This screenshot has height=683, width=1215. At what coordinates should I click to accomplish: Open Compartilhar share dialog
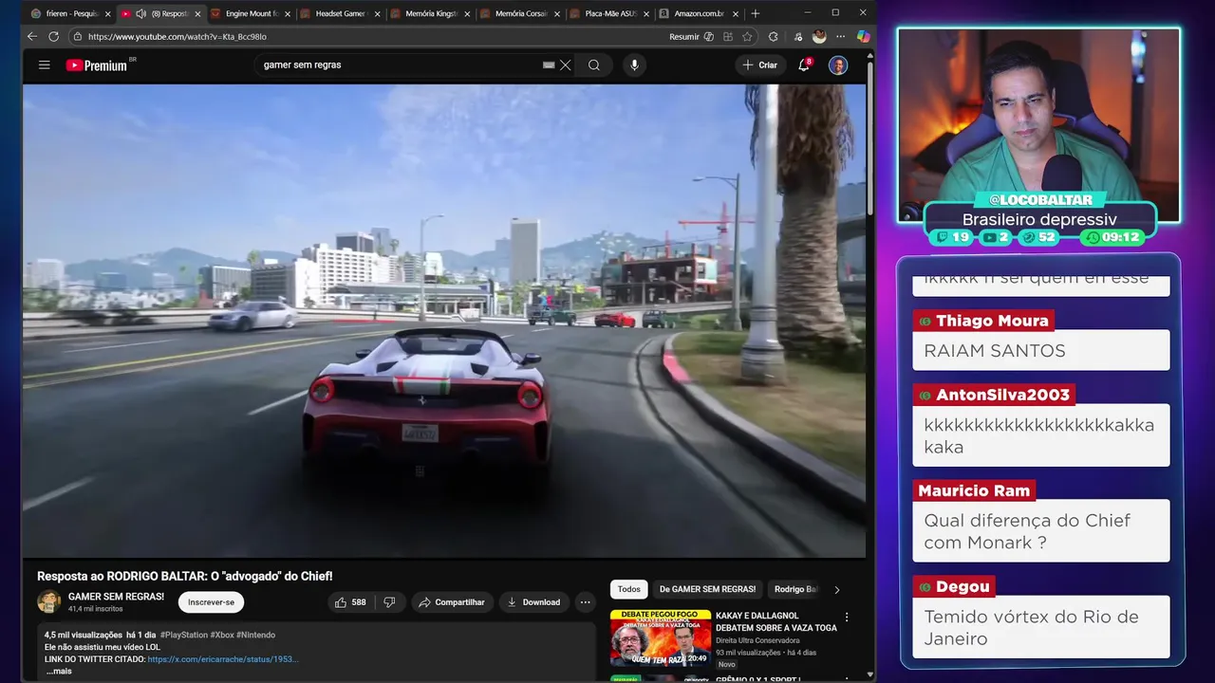452,602
